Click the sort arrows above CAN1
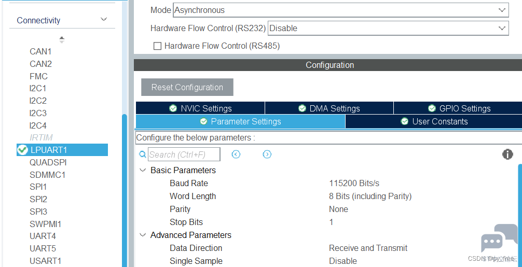This screenshot has width=522, height=267. point(62,39)
